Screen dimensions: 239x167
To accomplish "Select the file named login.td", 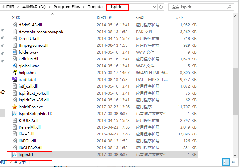I will tap(26, 155).
